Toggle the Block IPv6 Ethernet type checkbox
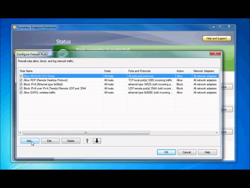This screenshot has width=250, height=188. 21,84
